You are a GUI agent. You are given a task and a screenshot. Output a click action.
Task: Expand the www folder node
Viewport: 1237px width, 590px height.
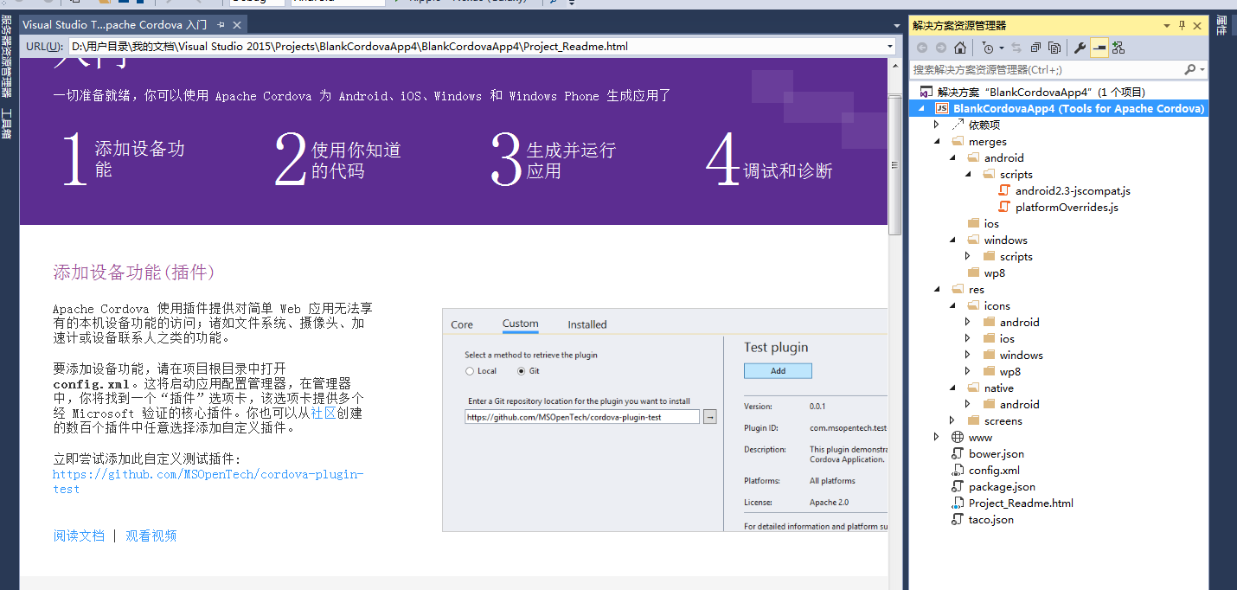click(x=937, y=438)
